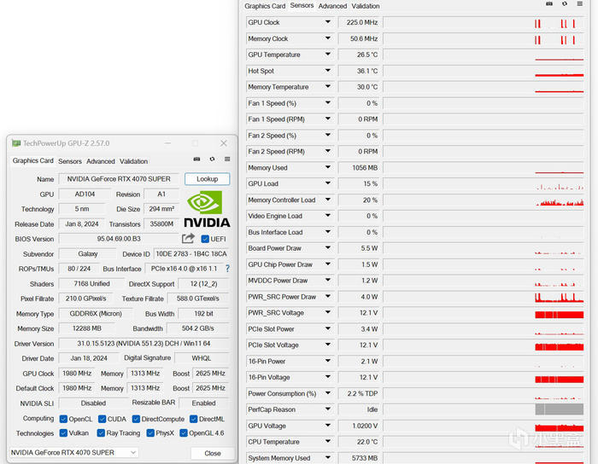Click the Bus Interface question mark icon
The height and width of the screenshot is (464, 598).
(227, 269)
